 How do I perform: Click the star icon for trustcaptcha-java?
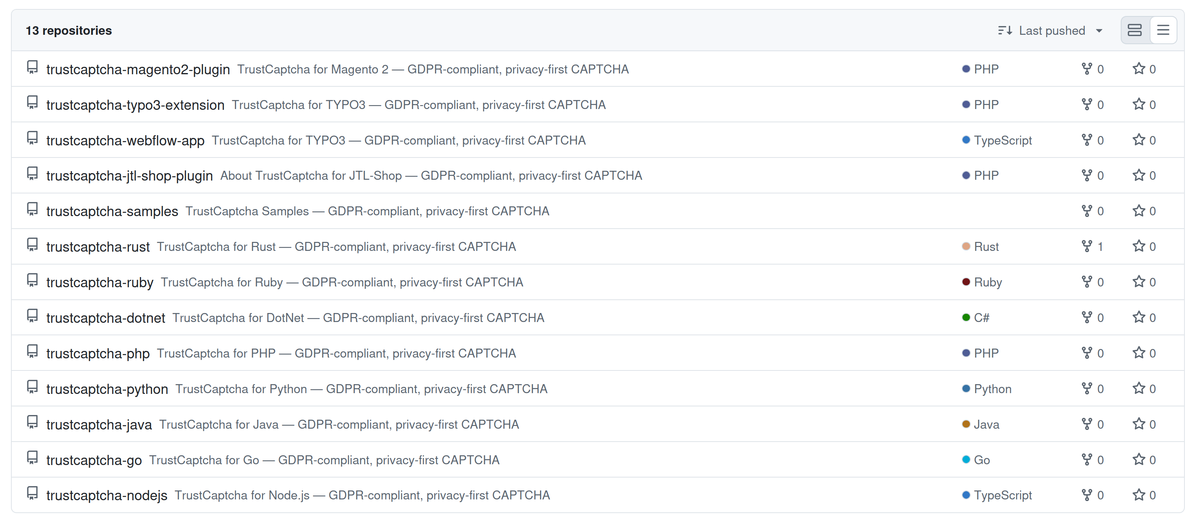coord(1139,424)
